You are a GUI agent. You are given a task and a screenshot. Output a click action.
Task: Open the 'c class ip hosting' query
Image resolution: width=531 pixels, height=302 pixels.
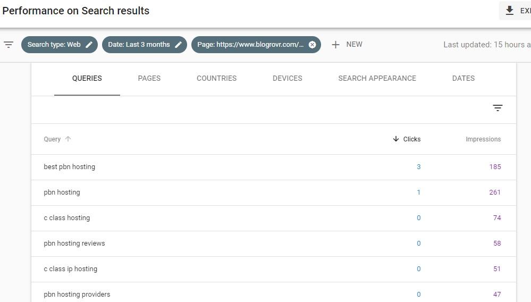(71, 269)
